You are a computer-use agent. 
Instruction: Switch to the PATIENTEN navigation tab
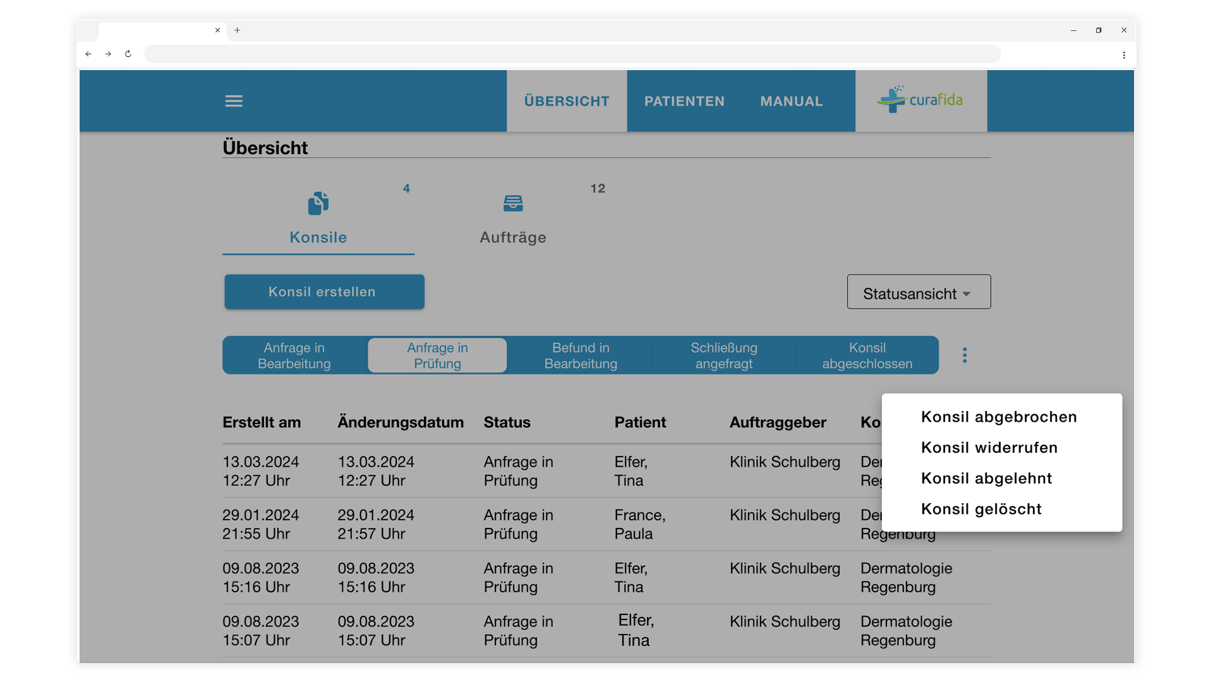click(684, 101)
